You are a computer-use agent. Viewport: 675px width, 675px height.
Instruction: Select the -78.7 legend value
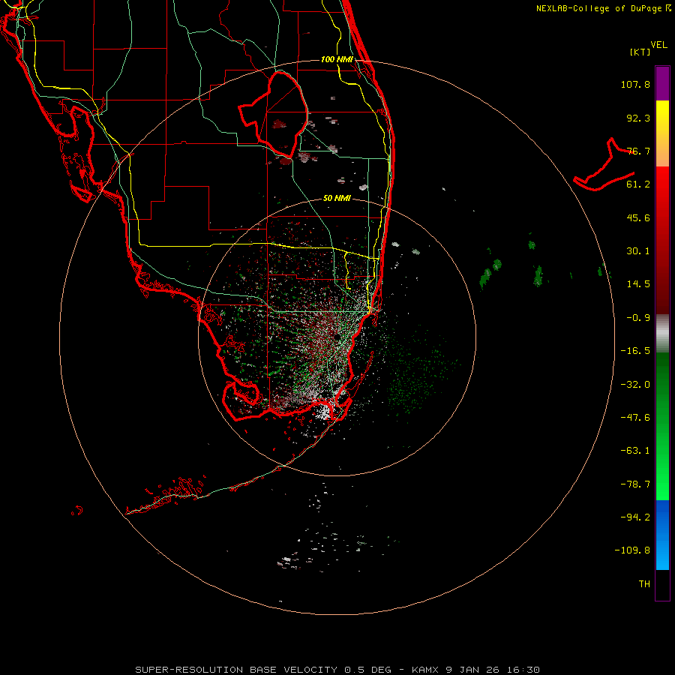pos(635,484)
